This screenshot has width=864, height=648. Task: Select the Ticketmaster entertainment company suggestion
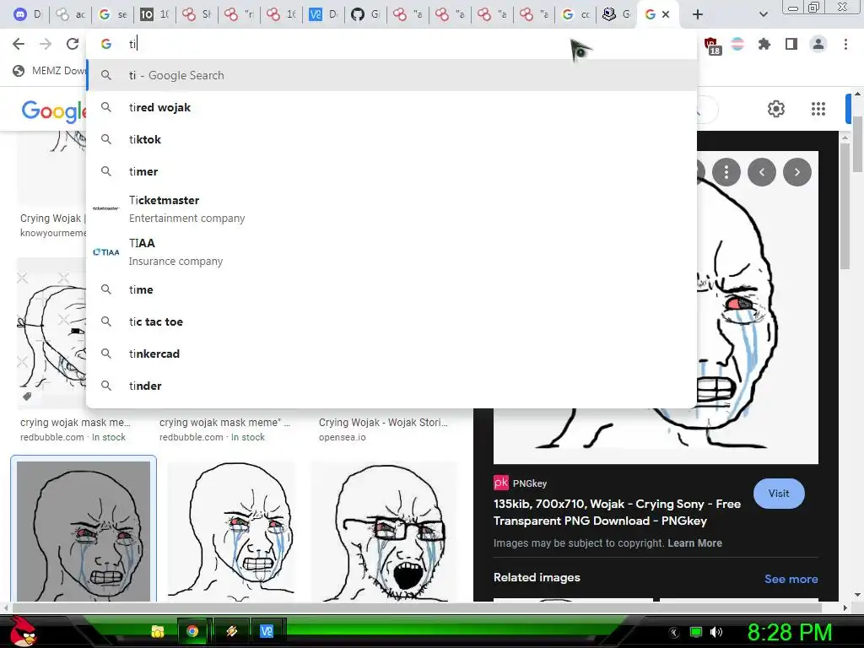(391, 209)
